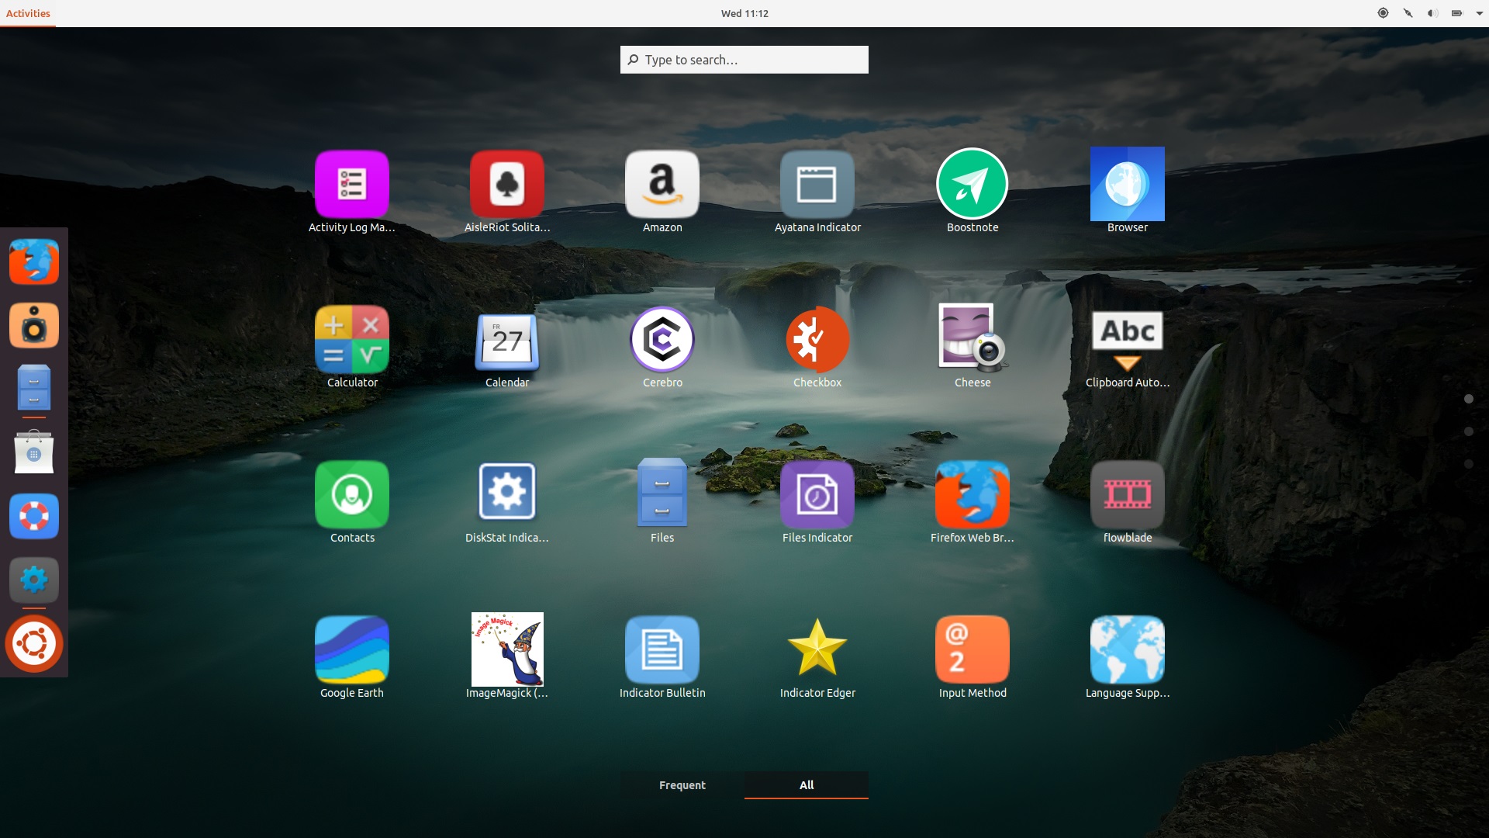This screenshot has height=838, width=1489.
Task: Switch to the Frequent tab
Action: click(x=682, y=785)
